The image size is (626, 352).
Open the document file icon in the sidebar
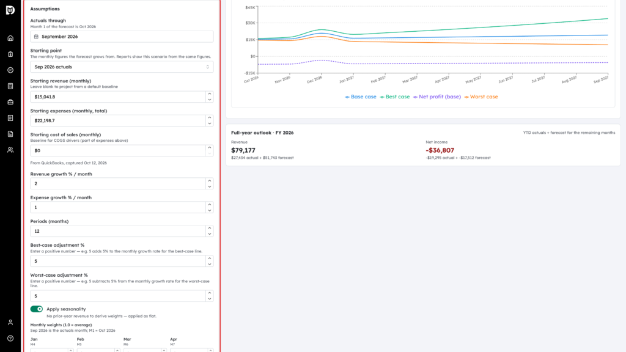click(10, 134)
